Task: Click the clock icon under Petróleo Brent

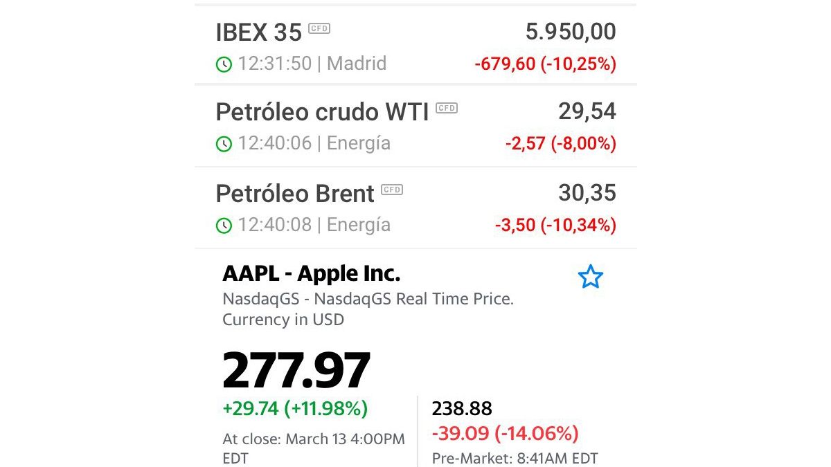Action: click(224, 226)
